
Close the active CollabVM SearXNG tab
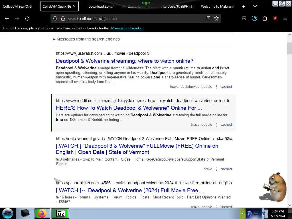pos(74,6)
